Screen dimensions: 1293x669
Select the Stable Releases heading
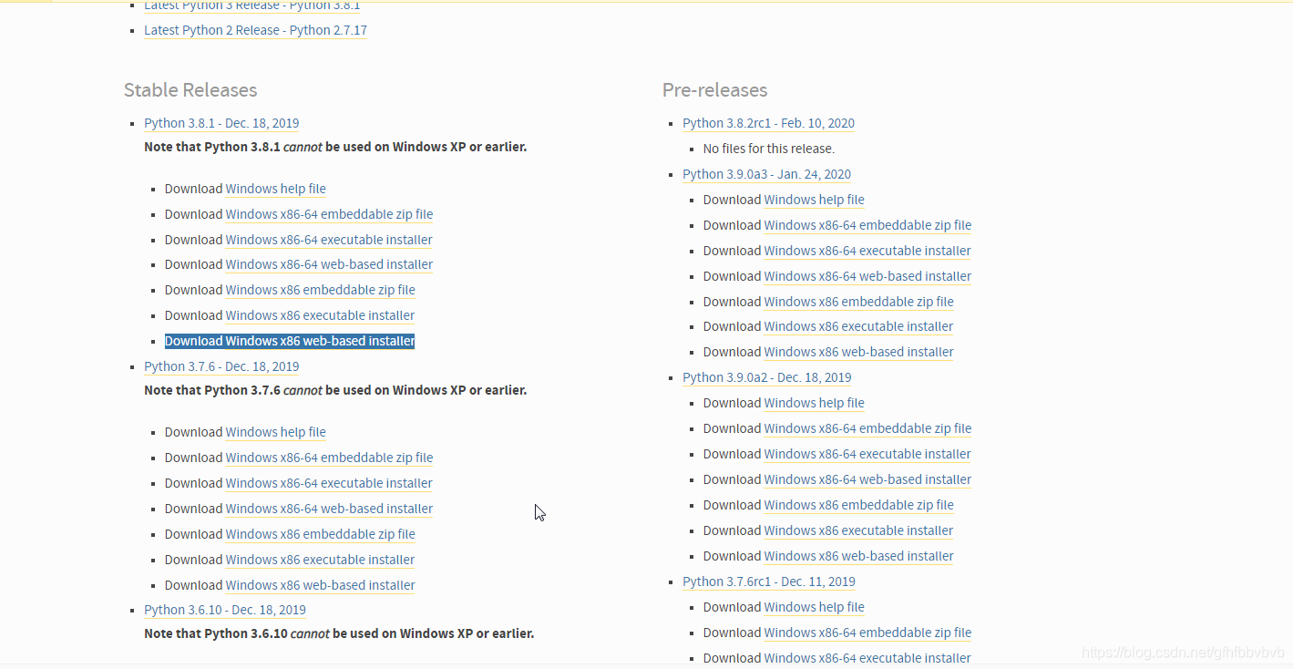click(190, 90)
